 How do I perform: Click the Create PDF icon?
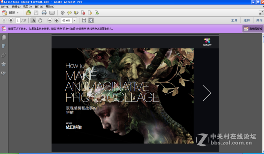click(x=4, y=13)
